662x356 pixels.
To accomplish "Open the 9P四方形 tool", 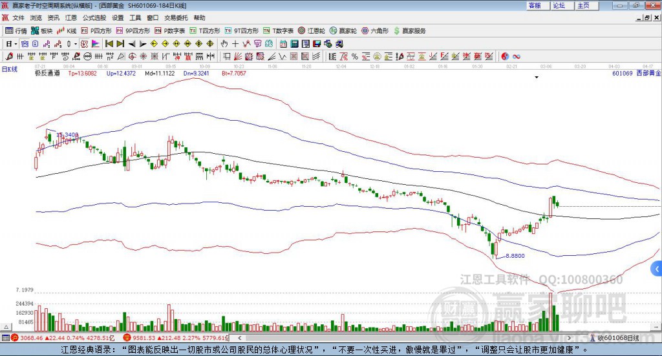I will [133, 31].
